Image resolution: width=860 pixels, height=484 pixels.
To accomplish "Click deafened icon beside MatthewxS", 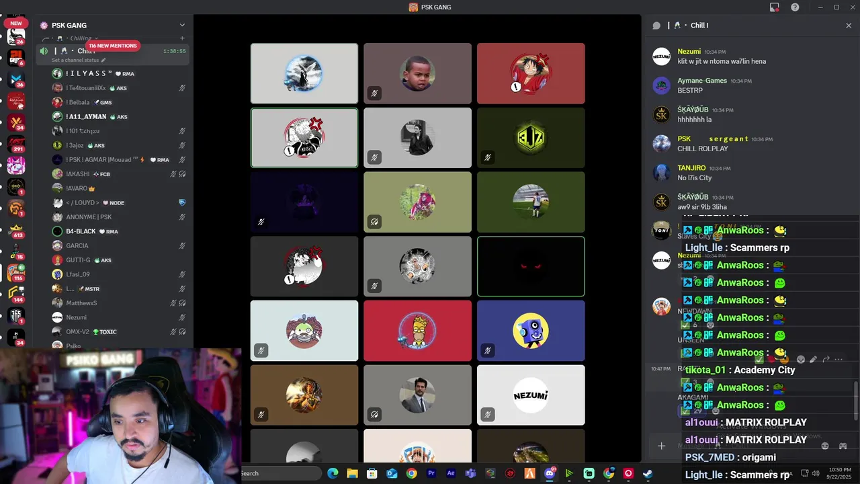I will coord(182,303).
